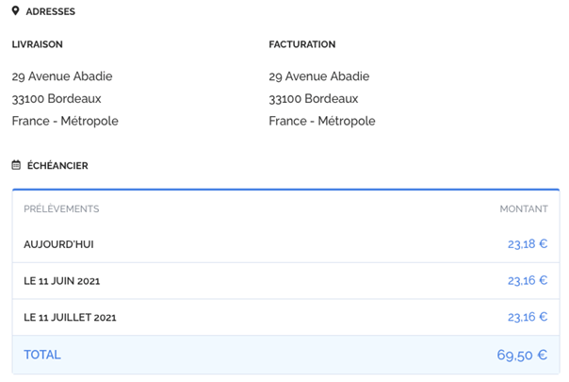Select the billing street 29 Avenue Abadie

318,76
